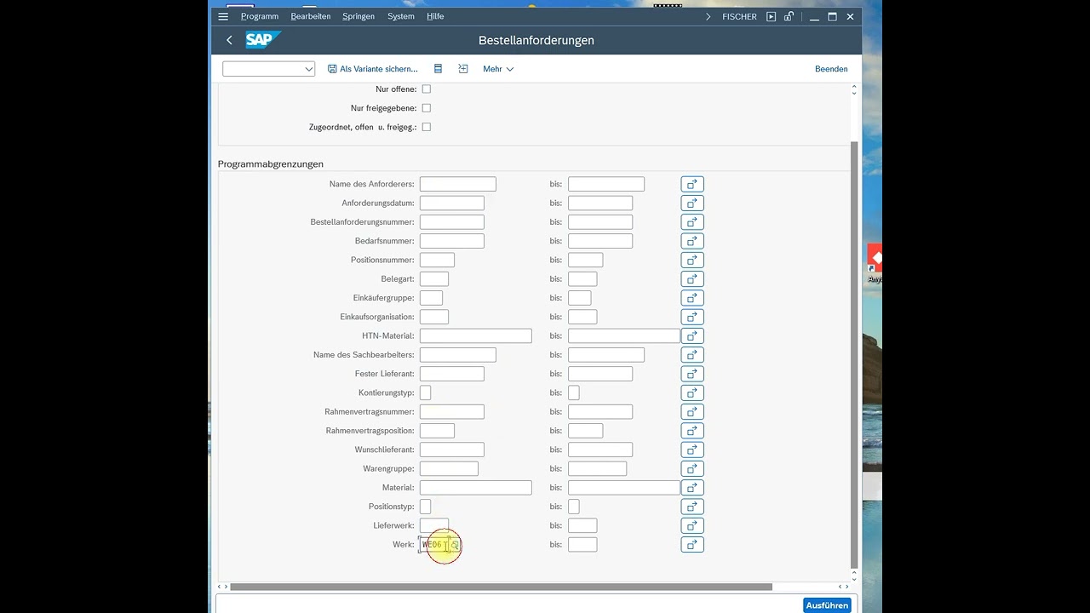This screenshot has height=613, width=1090.
Task: Open multiple selection for Rahmenvertragsposition
Action: tap(692, 431)
